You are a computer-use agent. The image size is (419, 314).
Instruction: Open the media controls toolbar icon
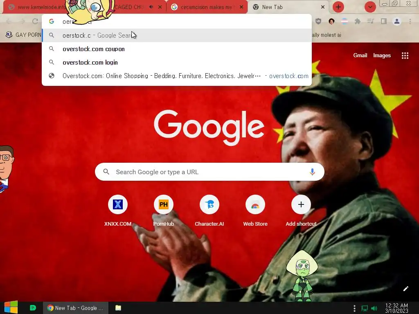click(371, 21)
